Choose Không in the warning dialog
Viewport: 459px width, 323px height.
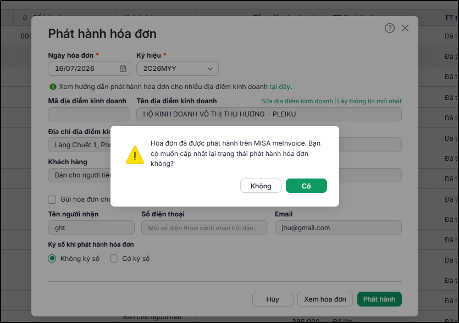click(x=261, y=186)
